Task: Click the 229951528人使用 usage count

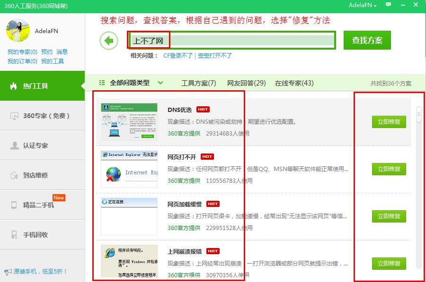Action: click(x=229, y=228)
